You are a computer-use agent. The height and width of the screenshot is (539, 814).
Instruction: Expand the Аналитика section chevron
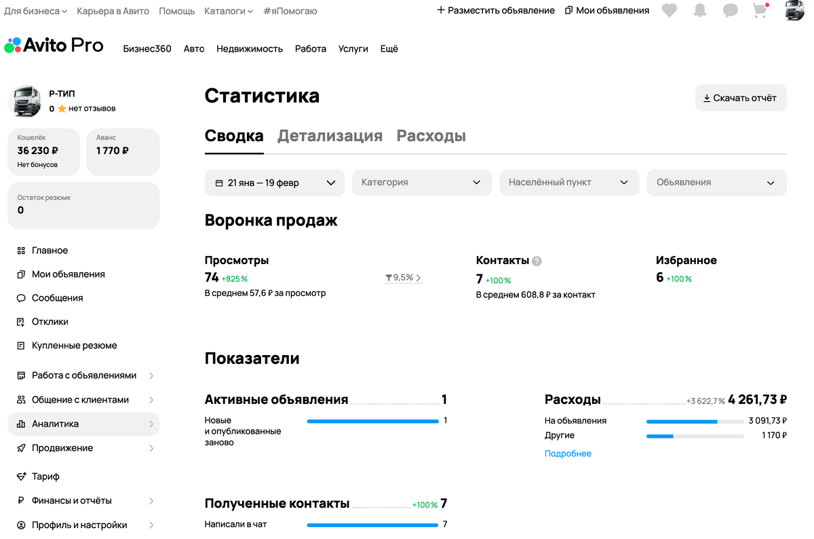151,424
